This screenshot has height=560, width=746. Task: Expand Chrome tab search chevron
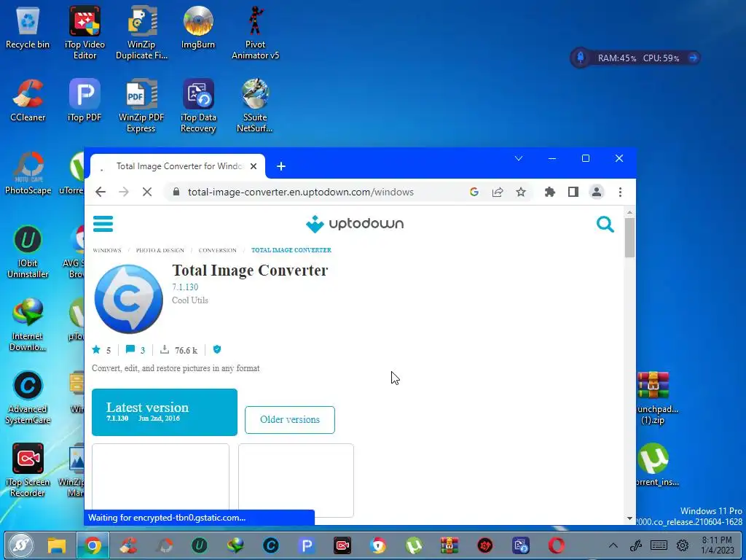[x=519, y=158]
